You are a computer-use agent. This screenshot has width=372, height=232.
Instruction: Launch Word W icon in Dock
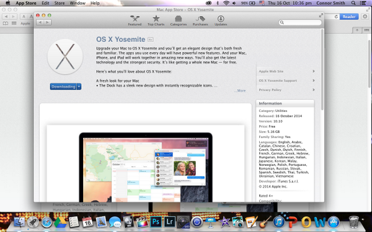tap(320, 222)
